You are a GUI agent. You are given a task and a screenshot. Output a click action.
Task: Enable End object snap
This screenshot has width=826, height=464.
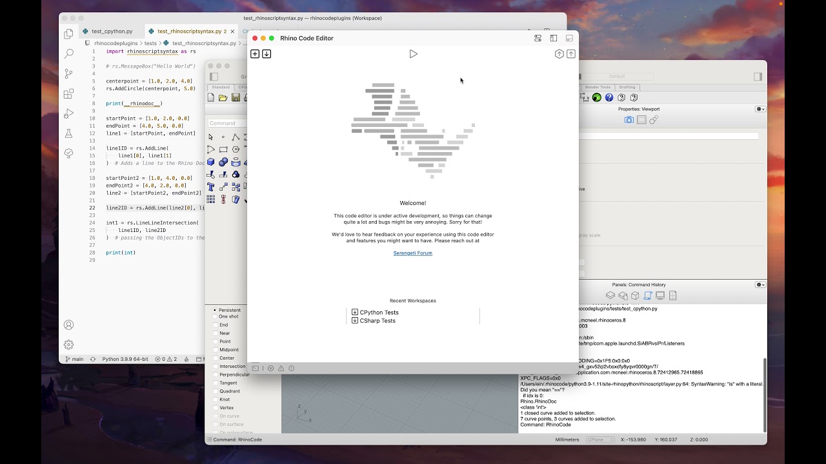(x=216, y=325)
